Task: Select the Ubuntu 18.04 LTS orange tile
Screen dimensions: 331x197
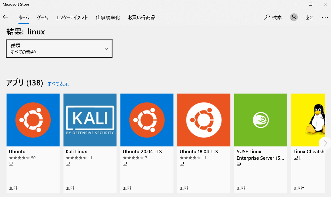Action: (204, 120)
